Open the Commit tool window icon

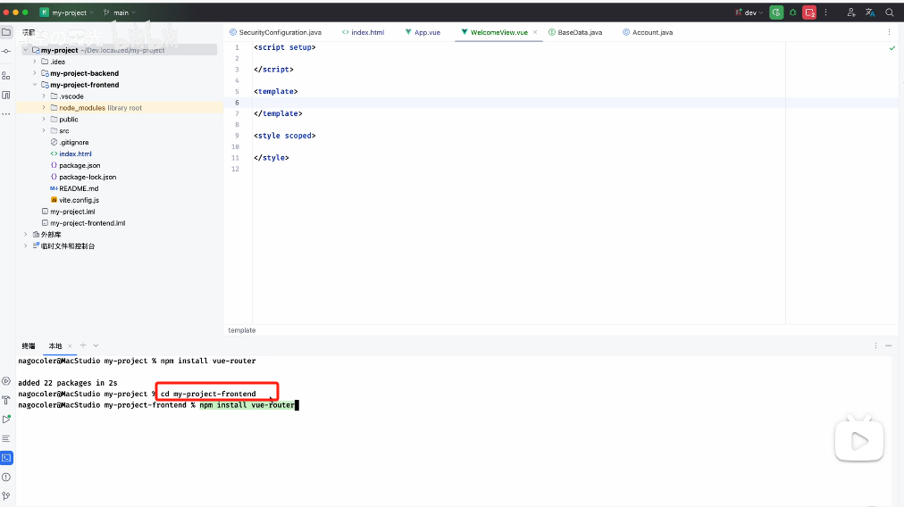(6, 51)
